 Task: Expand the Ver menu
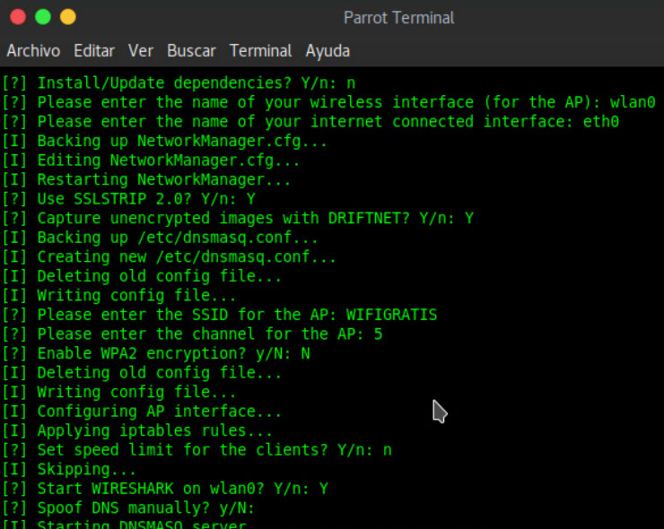141,51
